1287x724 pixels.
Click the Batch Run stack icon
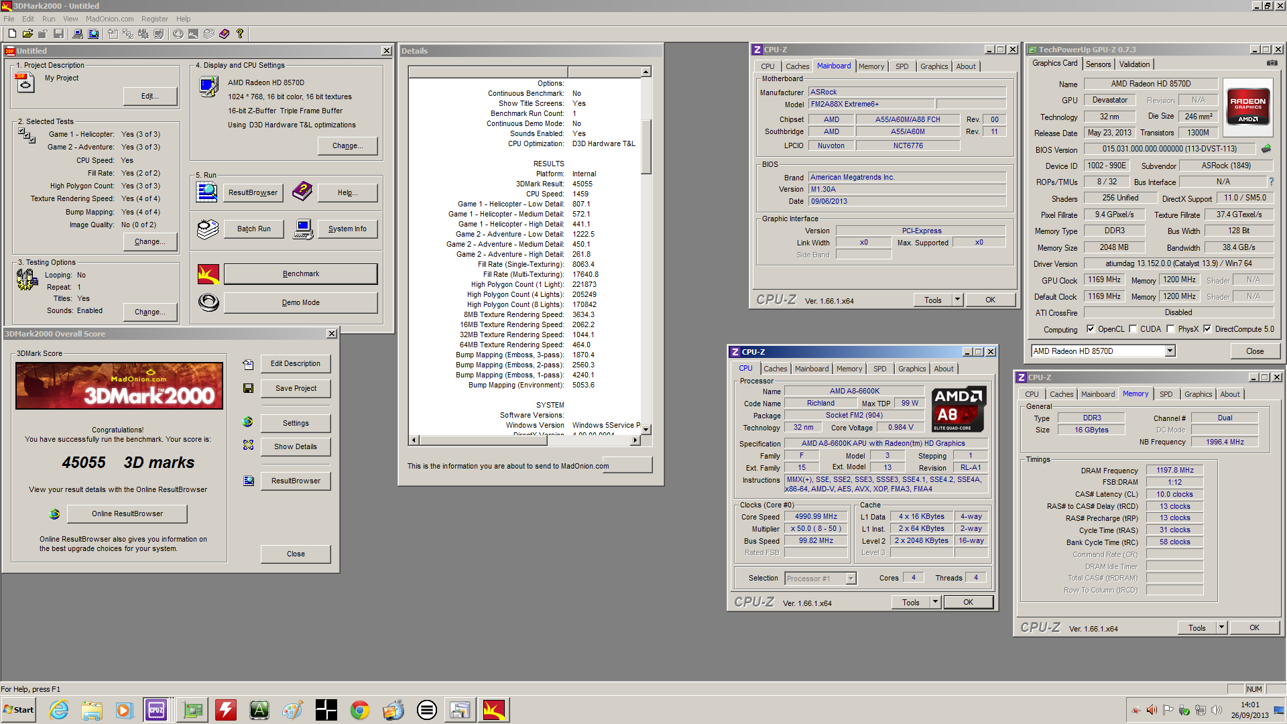tap(208, 229)
